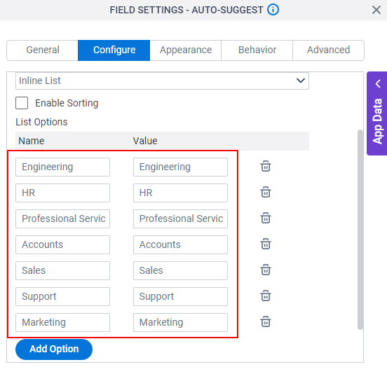Click the Add Option button
This screenshot has width=387, height=381.
pyautogui.click(x=54, y=349)
